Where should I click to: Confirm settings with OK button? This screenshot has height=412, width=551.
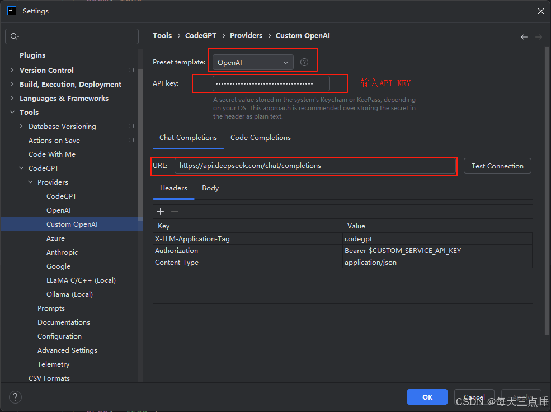427,397
